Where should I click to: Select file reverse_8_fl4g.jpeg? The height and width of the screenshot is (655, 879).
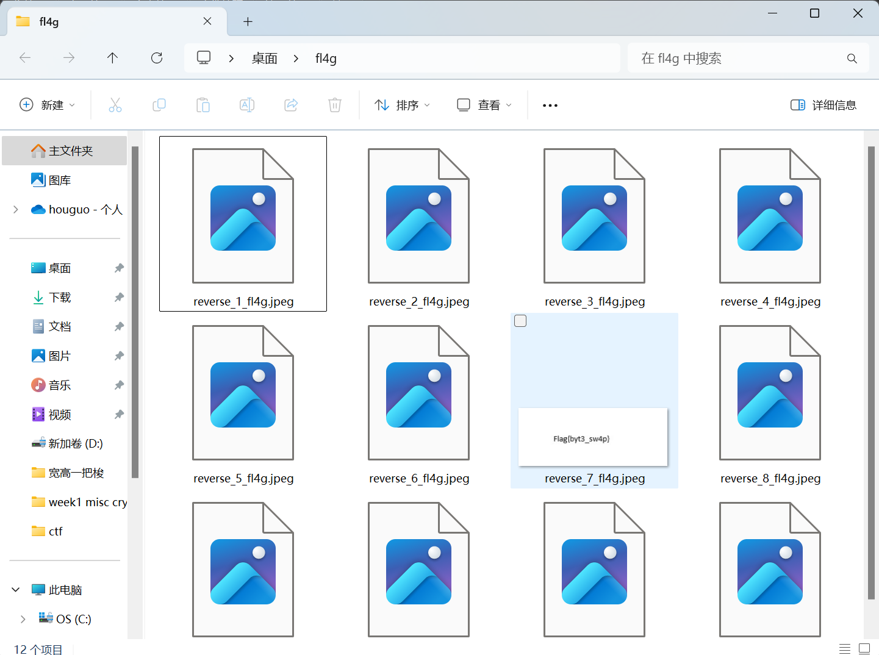pyautogui.click(x=770, y=401)
